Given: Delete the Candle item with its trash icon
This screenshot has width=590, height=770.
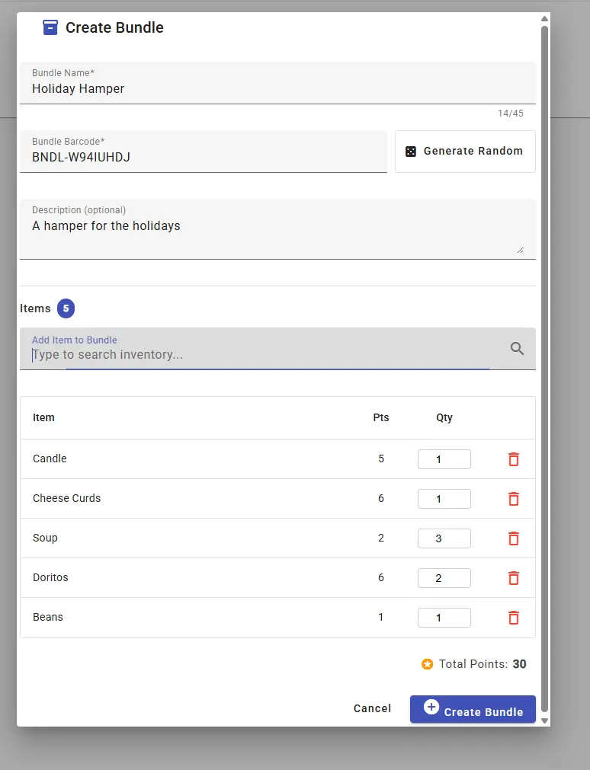Looking at the screenshot, I should click(513, 459).
